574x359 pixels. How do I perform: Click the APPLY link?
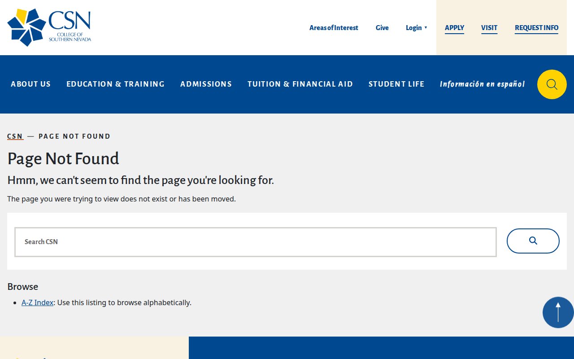(454, 28)
